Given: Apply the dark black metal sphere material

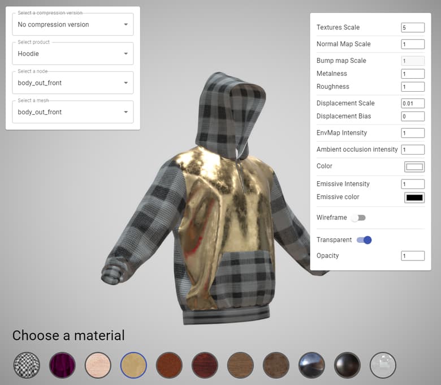Looking at the screenshot, I should (x=347, y=365).
